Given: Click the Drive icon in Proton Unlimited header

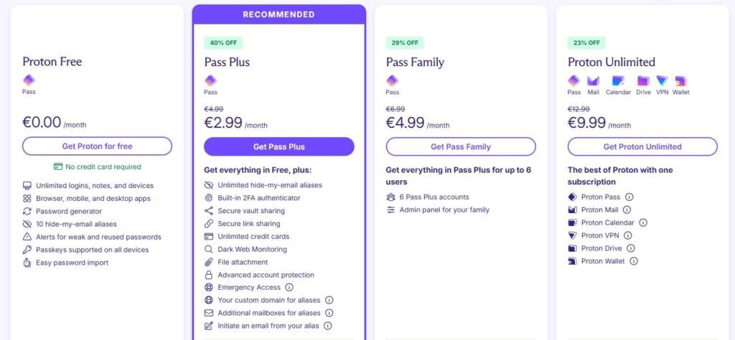Looking at the screenshot, I should (643, 81).
